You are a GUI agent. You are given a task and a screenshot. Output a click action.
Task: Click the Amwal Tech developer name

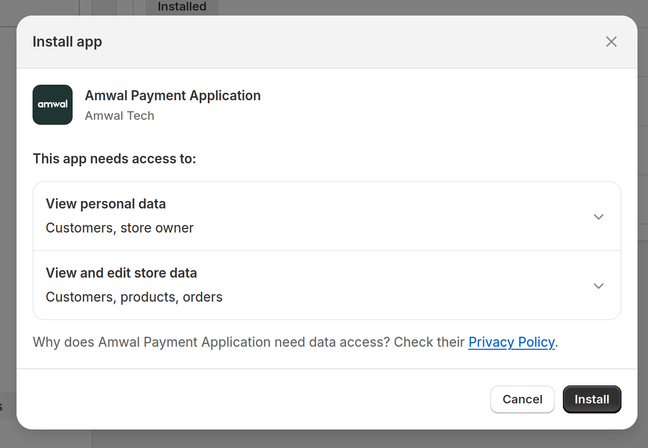click(120, 116)
